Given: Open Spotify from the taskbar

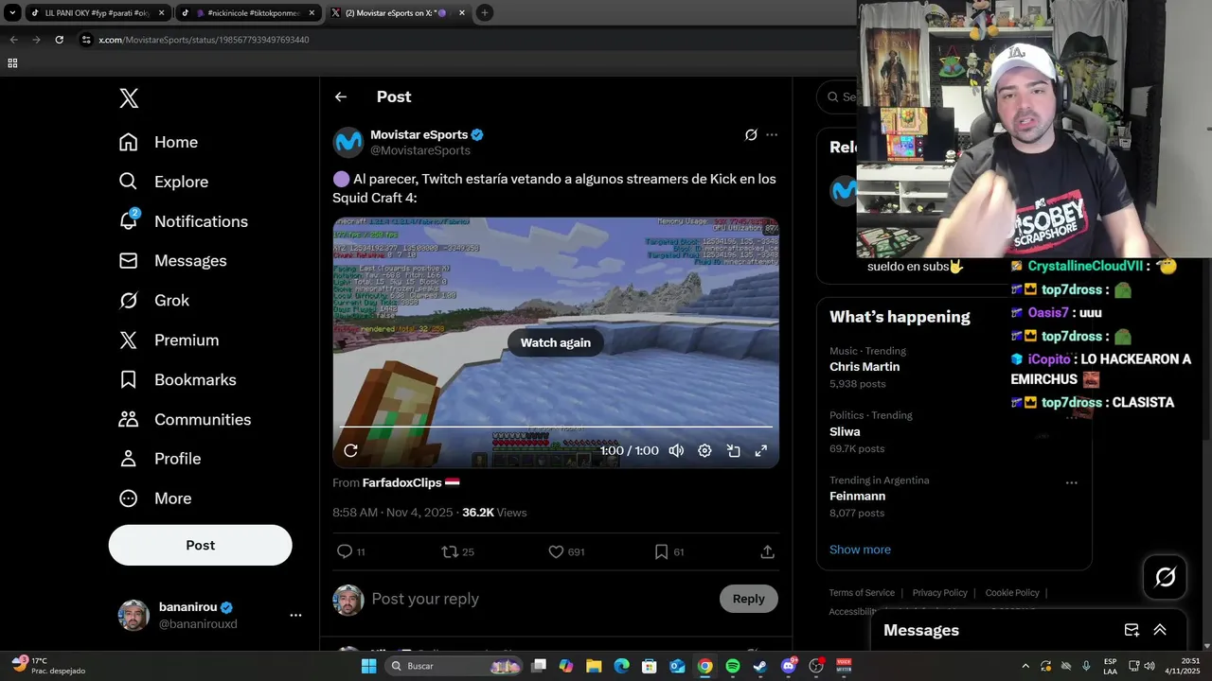Looking at the screenshot, I should pos(733,666).
